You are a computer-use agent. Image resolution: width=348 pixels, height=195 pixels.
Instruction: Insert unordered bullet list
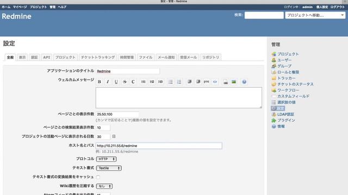(x=170, y=82)
